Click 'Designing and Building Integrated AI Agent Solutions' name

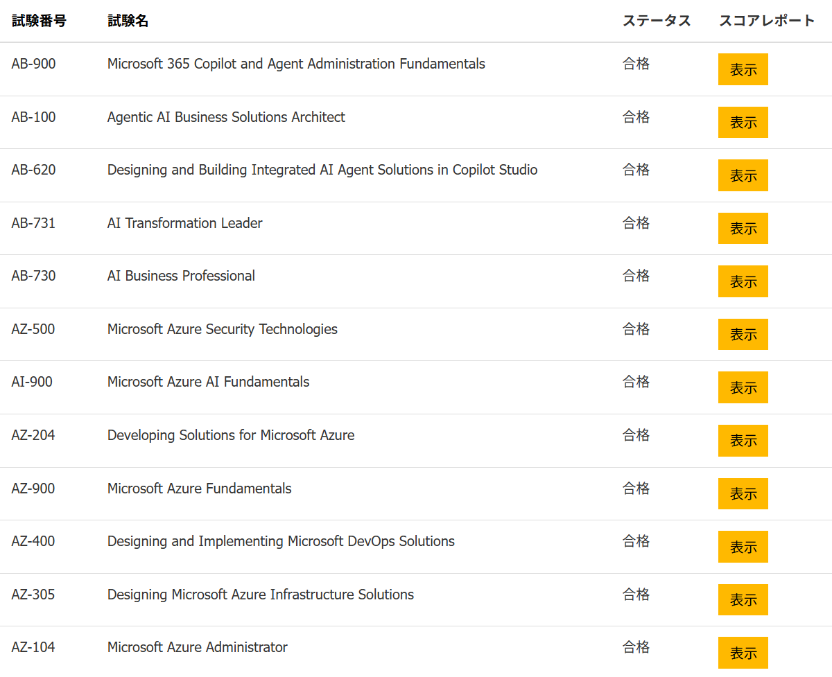pyautogui.click(x=322, y=170)
